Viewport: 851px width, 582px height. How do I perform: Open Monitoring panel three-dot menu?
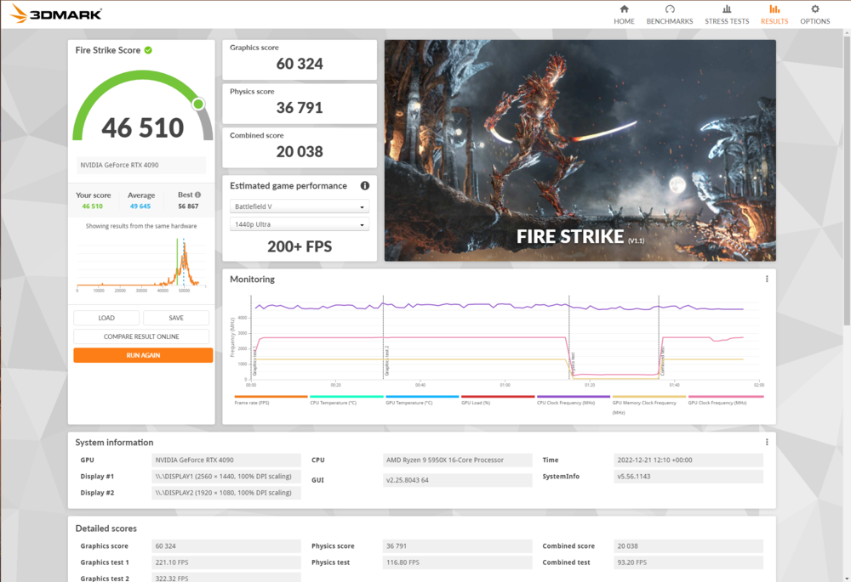[x=767, y=279]
